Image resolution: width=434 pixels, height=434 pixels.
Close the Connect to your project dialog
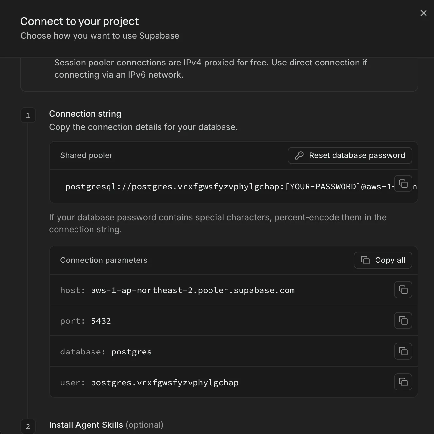(423, 13)
